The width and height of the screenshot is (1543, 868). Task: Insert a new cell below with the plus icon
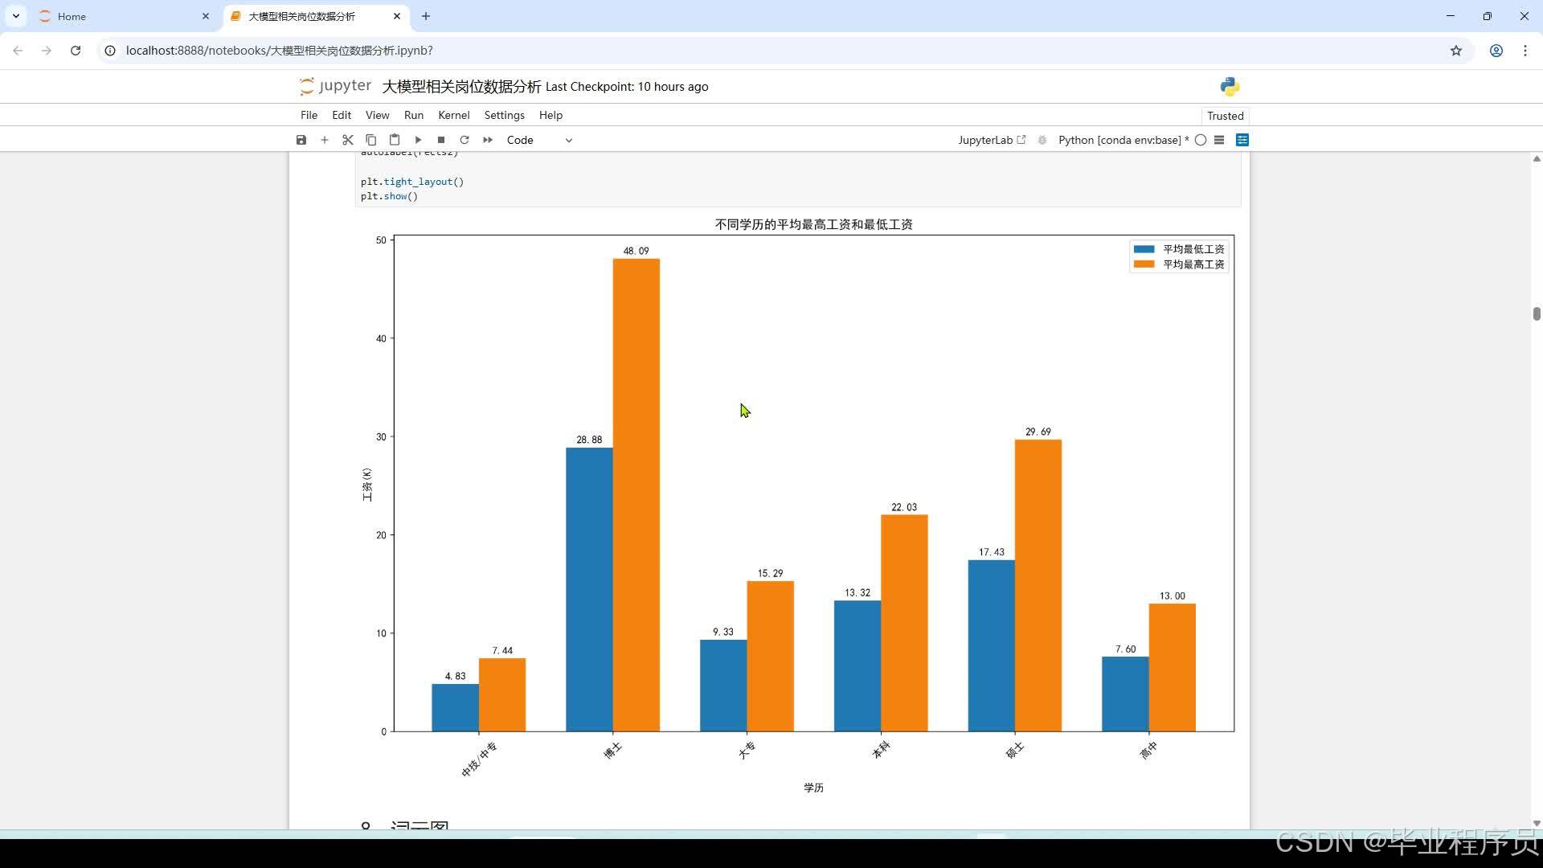pos(325,140)
